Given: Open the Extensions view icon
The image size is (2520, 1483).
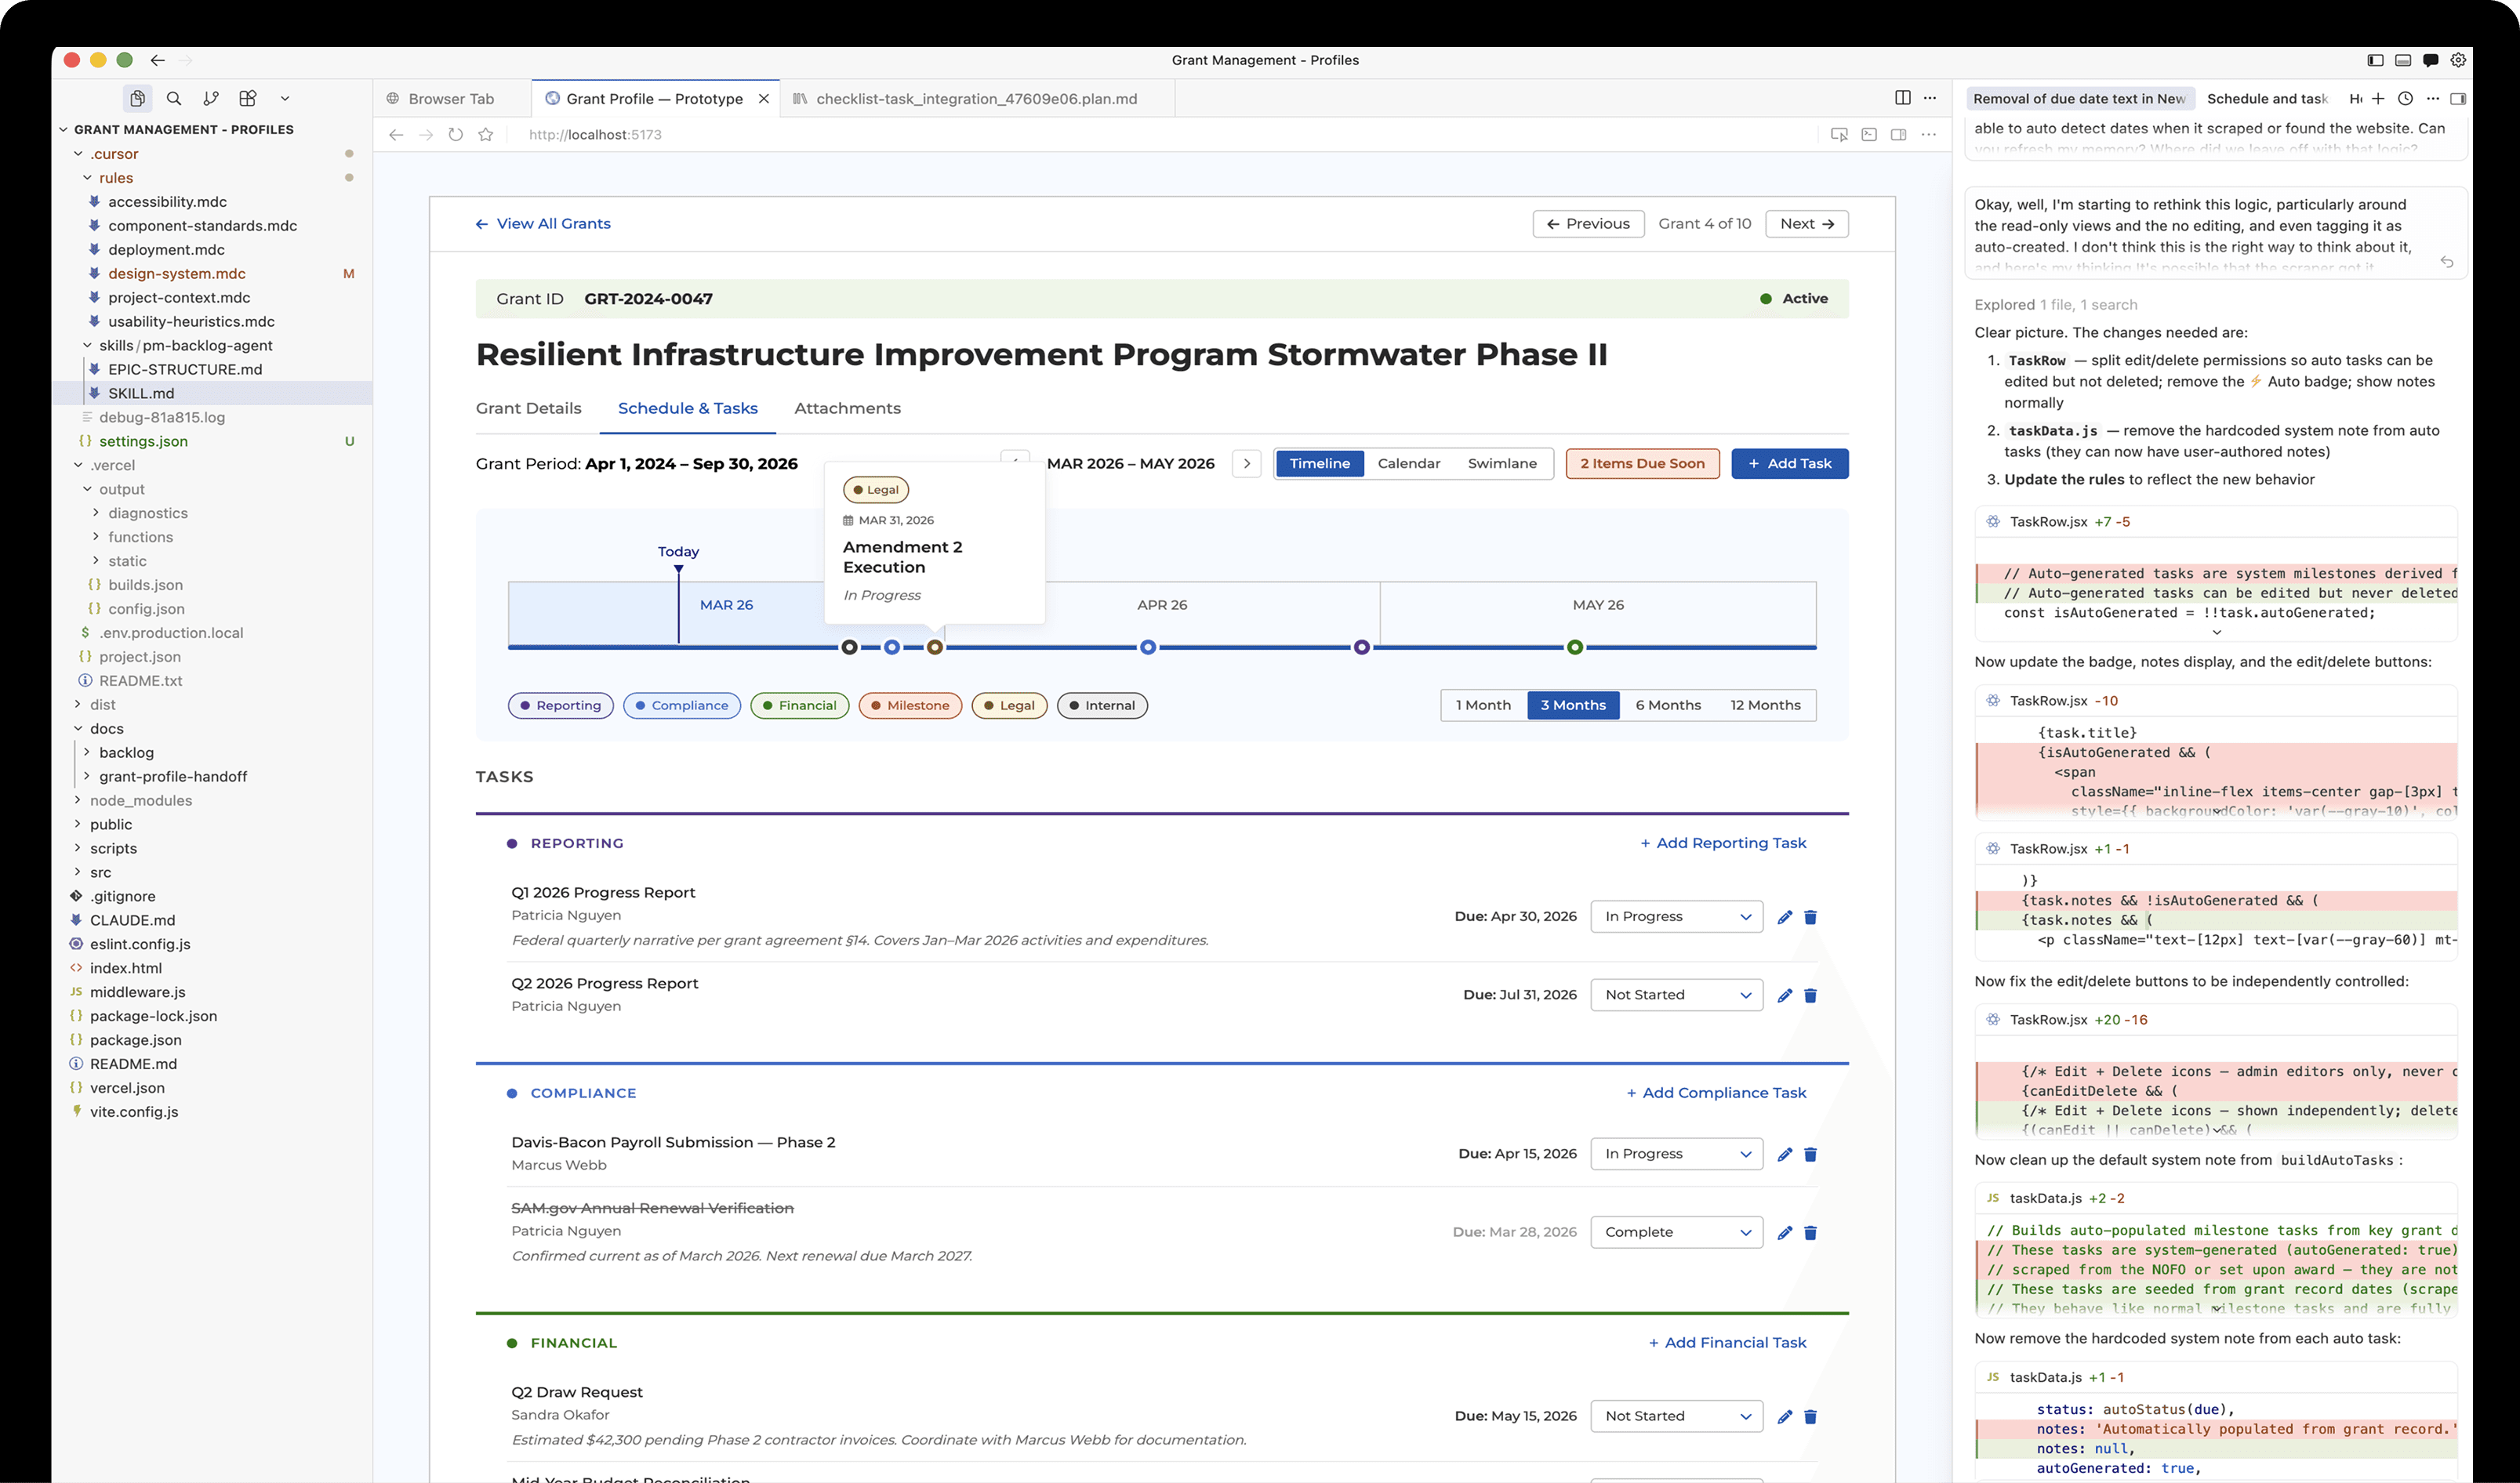Looking at the screenshot, I should 248,98.
